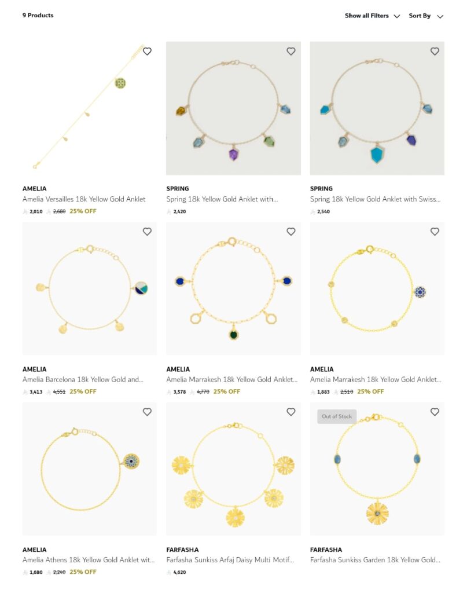Open Amelia Marrakesh lapis charm anklet image
Viewport: 467px width, 593px height.
[377, 288]
